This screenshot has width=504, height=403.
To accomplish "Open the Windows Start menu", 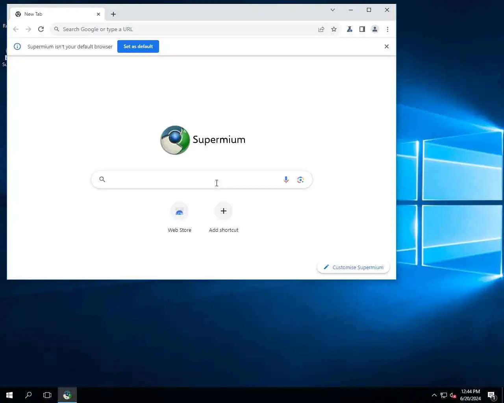I will pos(9,395).
